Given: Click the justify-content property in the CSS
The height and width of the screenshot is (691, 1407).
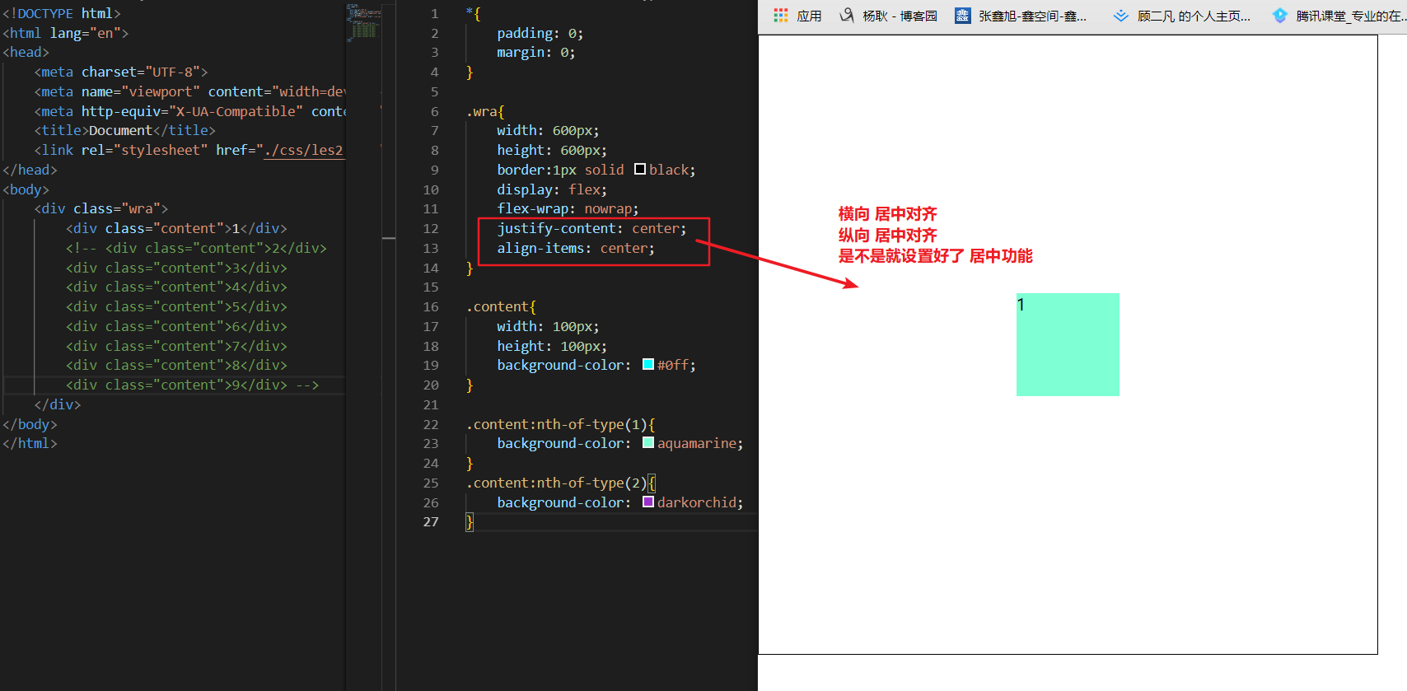Looking at the screenshot, I should [x=556, y=228].
